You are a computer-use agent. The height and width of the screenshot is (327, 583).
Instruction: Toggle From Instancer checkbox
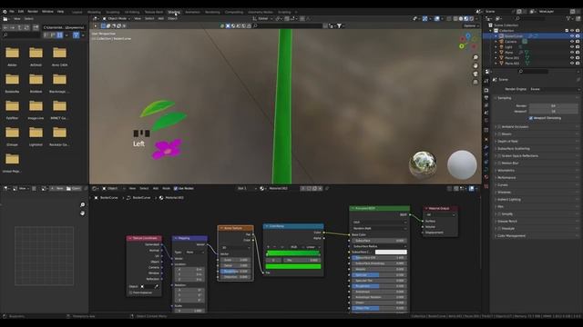(131, 292)
